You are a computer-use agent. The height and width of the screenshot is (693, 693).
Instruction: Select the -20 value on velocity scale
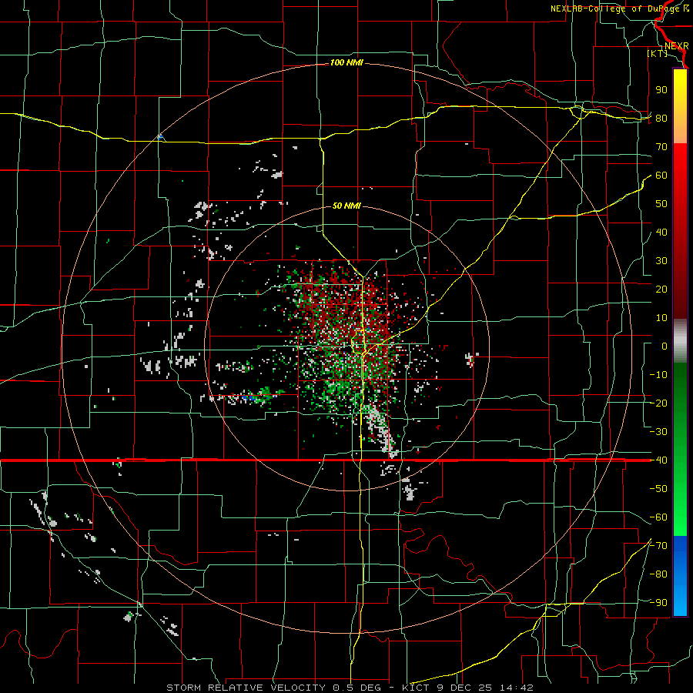coord(658,403)
